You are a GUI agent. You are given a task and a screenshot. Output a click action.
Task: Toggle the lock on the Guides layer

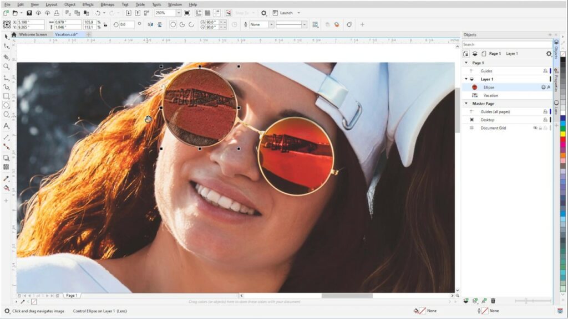click(546, 71)
